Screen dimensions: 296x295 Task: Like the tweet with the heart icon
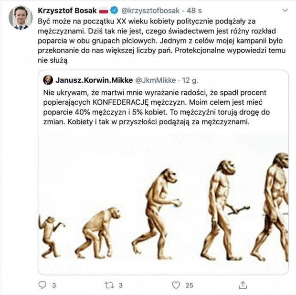point(176,285)
